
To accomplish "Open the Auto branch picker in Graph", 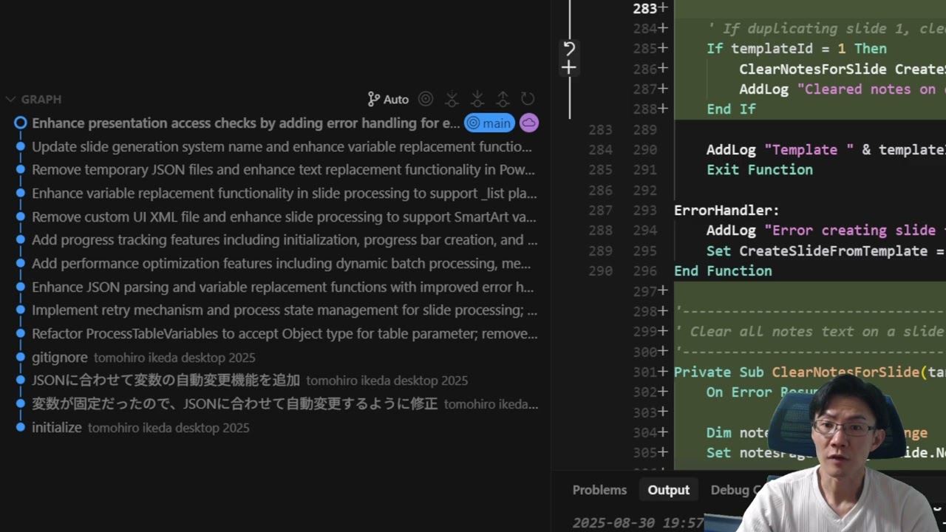I will pyautogui.click(x=388, y=99).
